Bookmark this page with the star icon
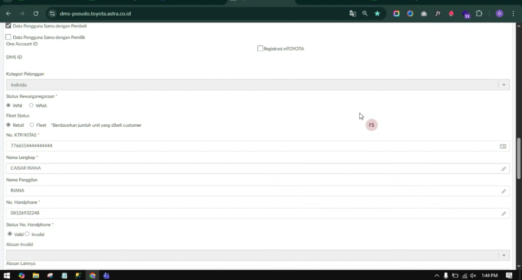The image size is (522, 280). (377, 14)
